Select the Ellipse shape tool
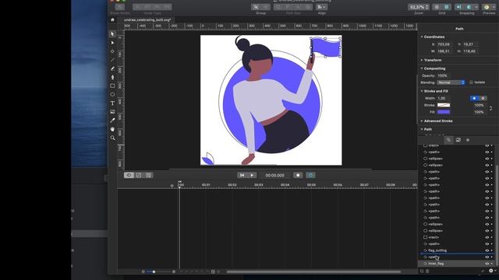499x280 pixels. pyautogui.click(x=112, y=94)
